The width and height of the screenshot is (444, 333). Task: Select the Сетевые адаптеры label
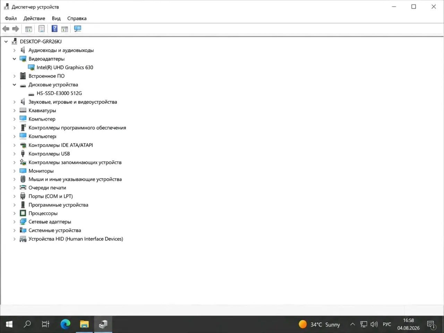point(50,222)
